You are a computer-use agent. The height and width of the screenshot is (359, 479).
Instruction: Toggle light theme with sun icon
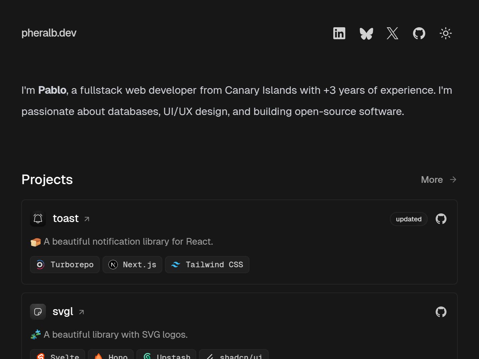point(446,33)
